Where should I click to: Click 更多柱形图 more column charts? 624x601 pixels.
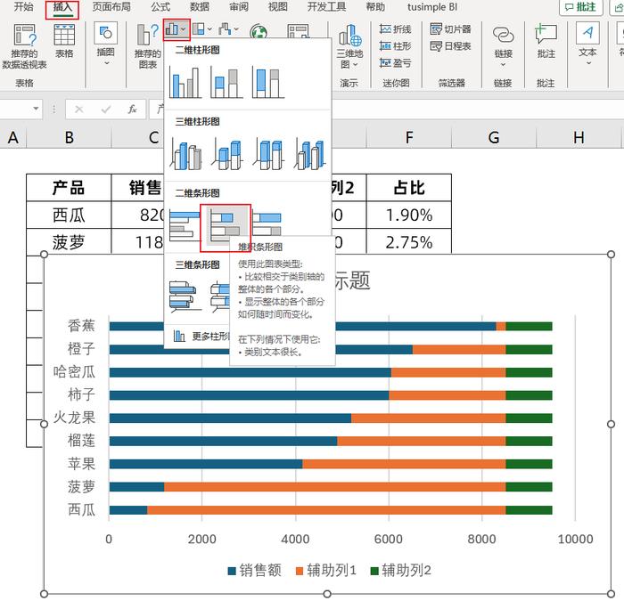point(201,337)
